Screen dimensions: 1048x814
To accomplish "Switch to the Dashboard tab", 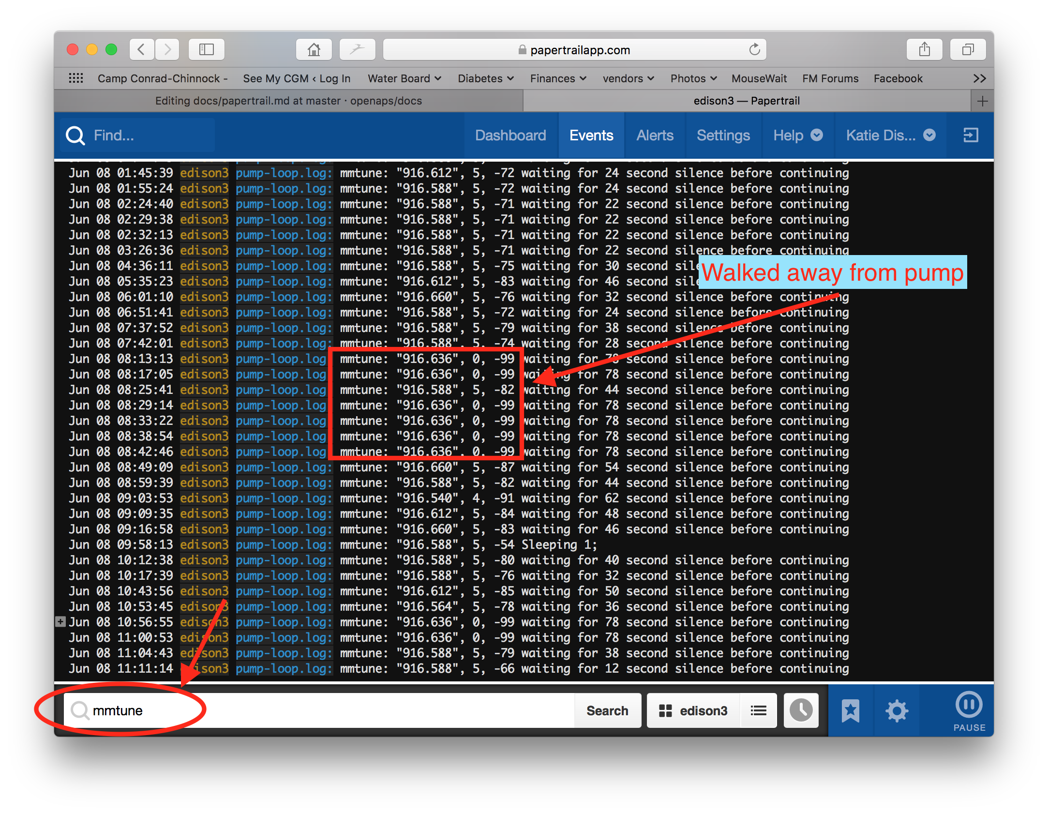I will pyautogui.click(x=510, y=135).
